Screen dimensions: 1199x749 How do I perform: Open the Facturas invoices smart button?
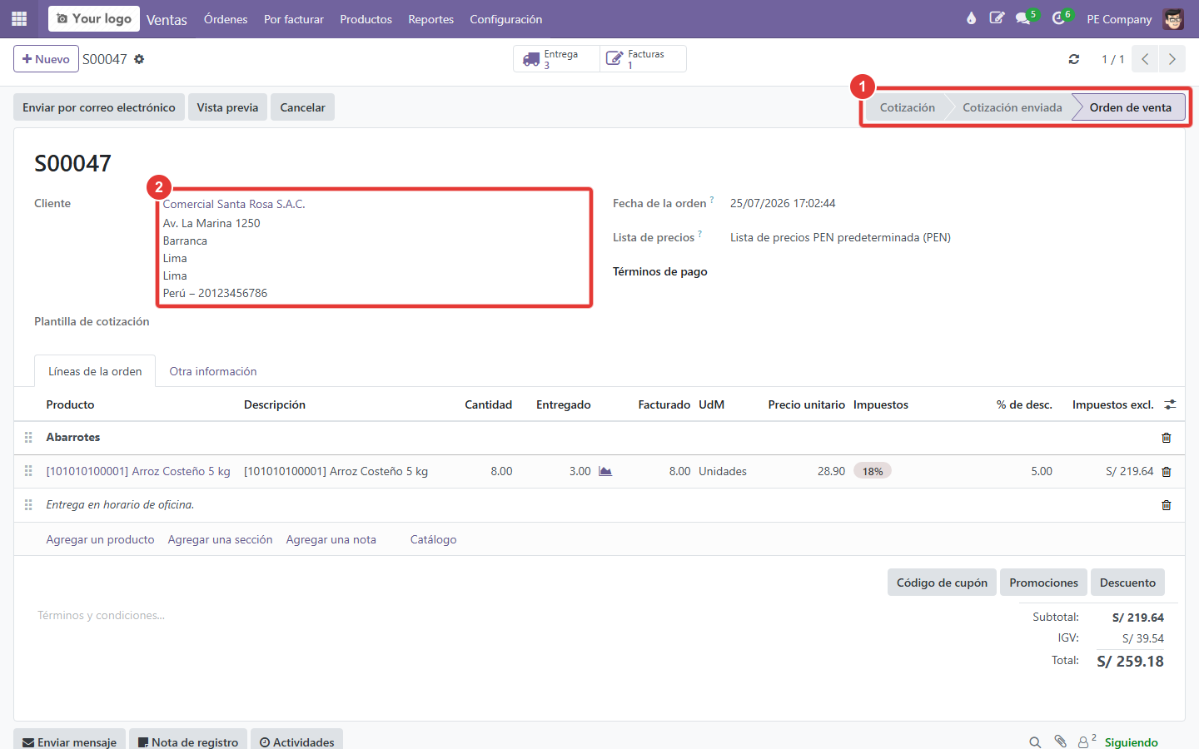(x=643, y=59)
